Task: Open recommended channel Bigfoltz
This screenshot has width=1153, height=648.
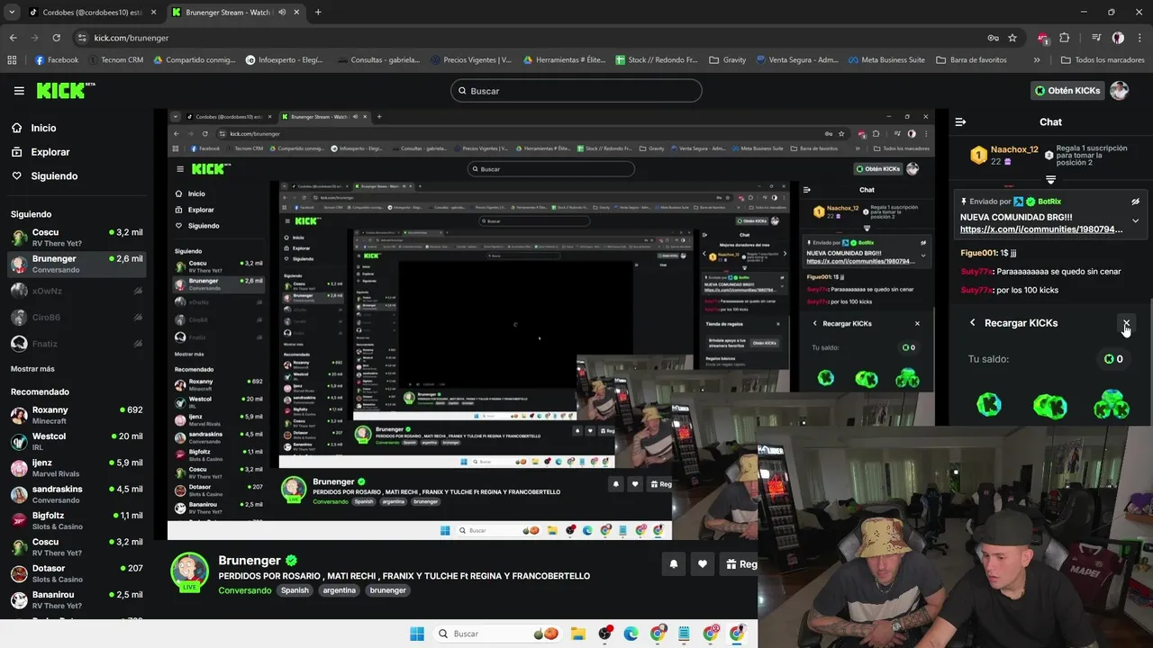Action: (x=76, y=521)
